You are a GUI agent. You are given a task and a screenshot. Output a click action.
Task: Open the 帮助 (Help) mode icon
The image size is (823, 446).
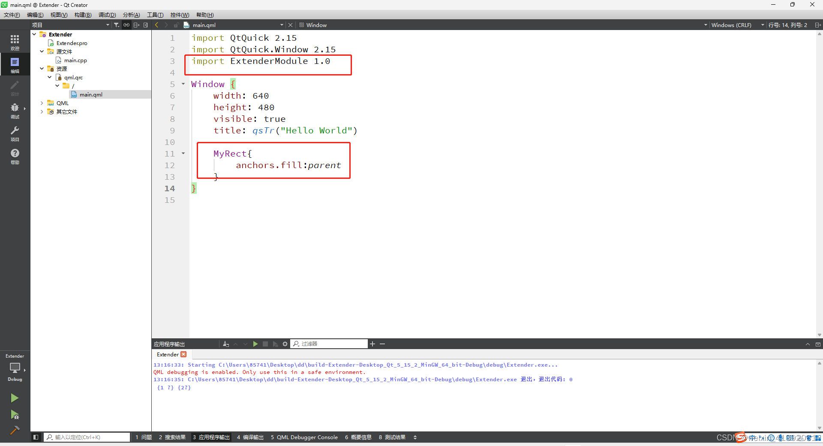pyautogui.click(x=15, y=155)
